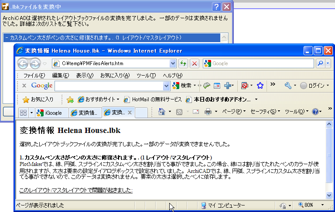Click protected mode security icon in status bar

(x=283, y=205)
